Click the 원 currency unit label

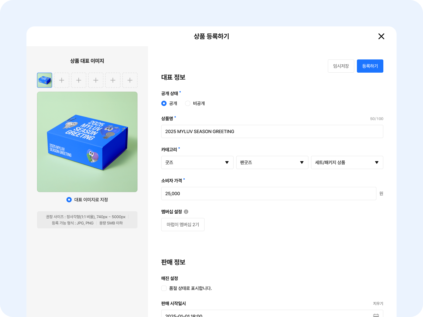click(381, 194)
